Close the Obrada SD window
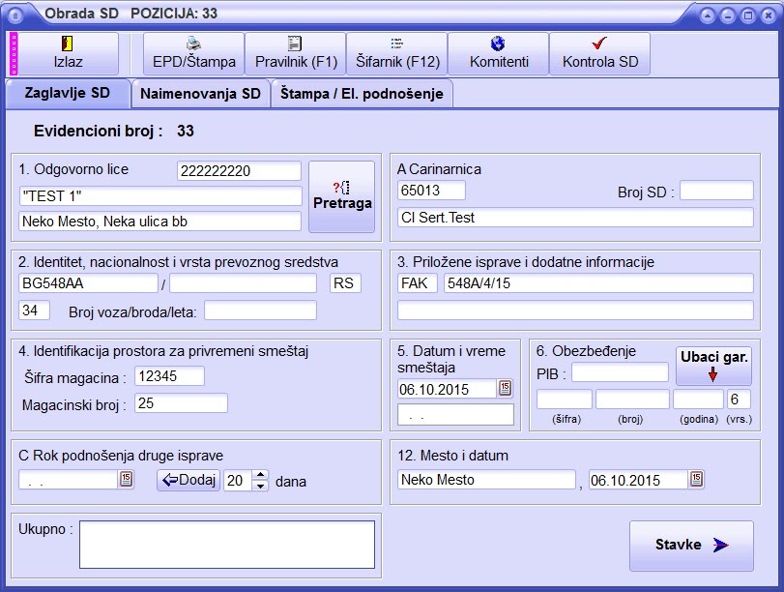Screen dimensions: 784x592 (x=769, y=15)
